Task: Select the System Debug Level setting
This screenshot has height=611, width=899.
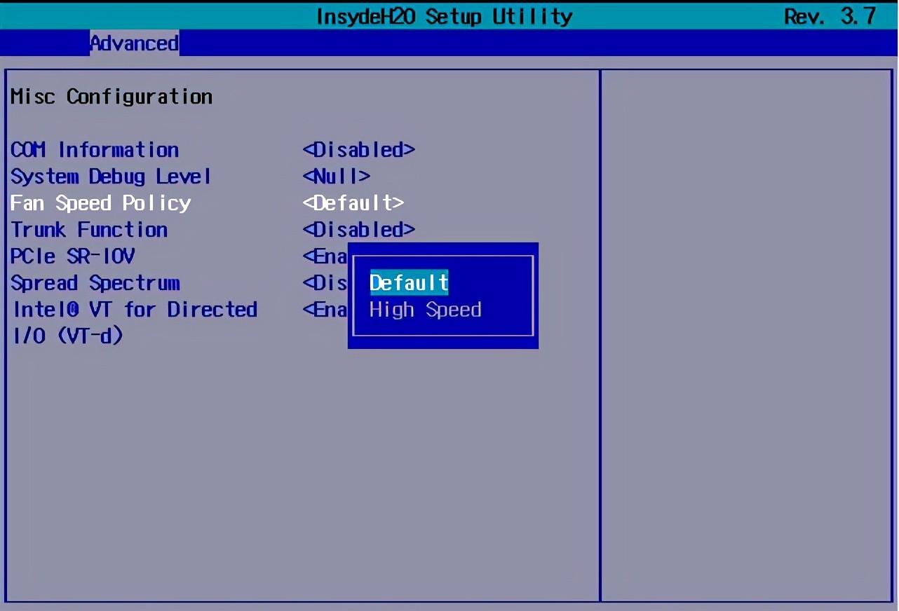Action: 111,177
